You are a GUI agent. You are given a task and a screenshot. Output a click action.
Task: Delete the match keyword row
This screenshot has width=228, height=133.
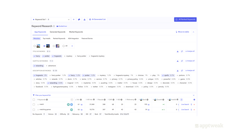[x=194, y=104]
